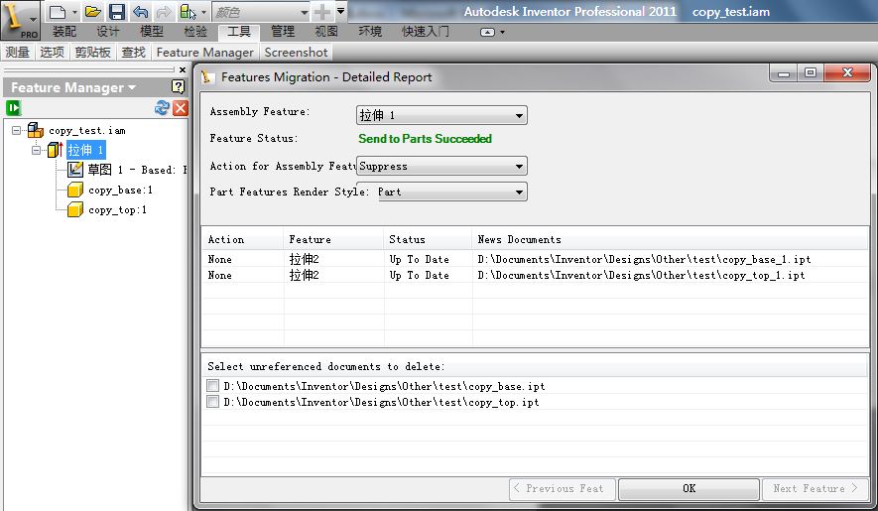
Task: Switch to the 模型 ribbon tab
Action: [x=152, y=32]
